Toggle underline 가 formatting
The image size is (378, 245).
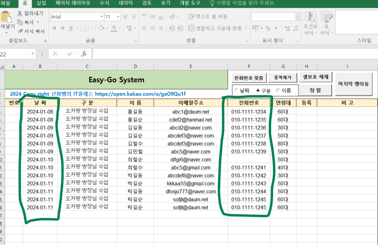(70, 29)
